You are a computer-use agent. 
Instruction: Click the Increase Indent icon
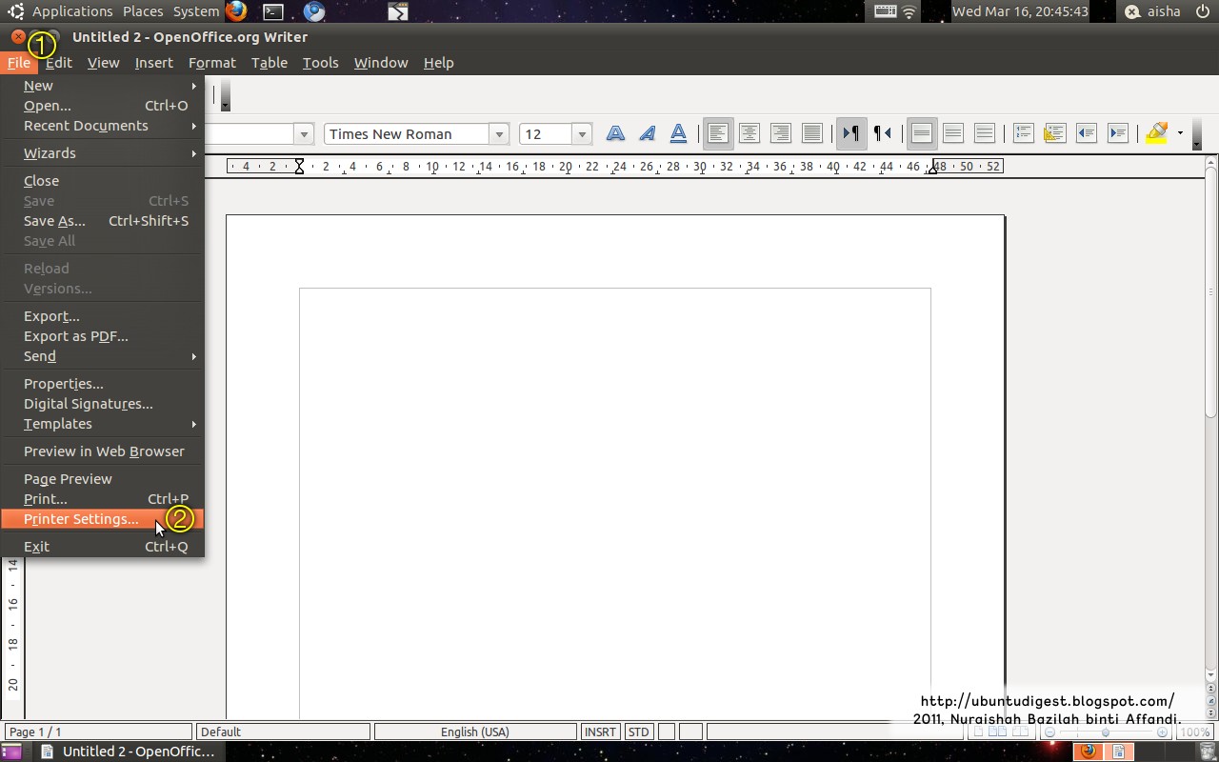[x=1118, y=134]
